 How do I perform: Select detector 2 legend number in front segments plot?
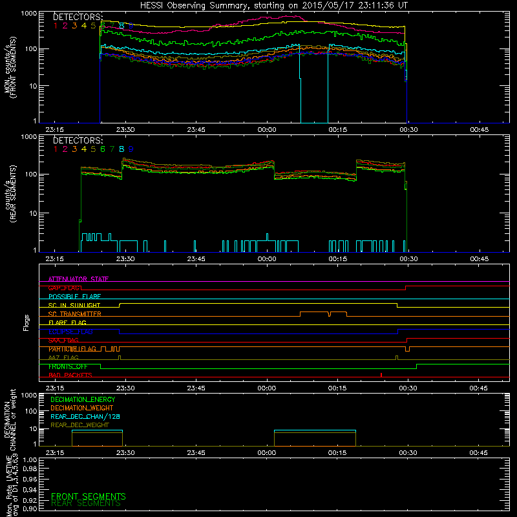65,26
